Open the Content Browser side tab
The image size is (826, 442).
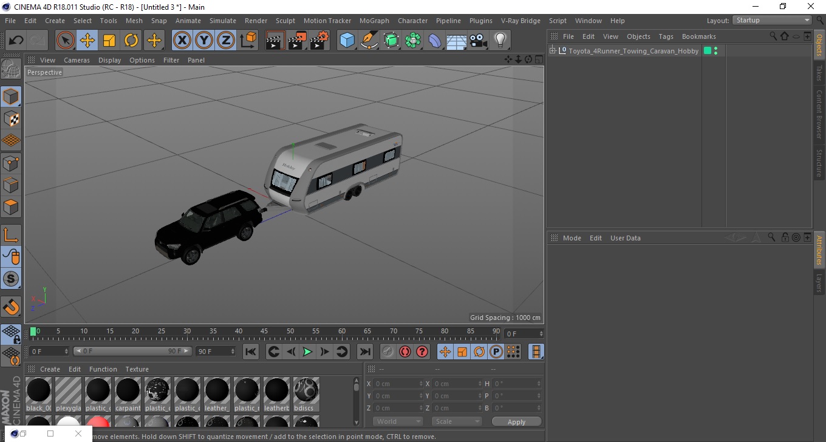[x=819, y=114]
